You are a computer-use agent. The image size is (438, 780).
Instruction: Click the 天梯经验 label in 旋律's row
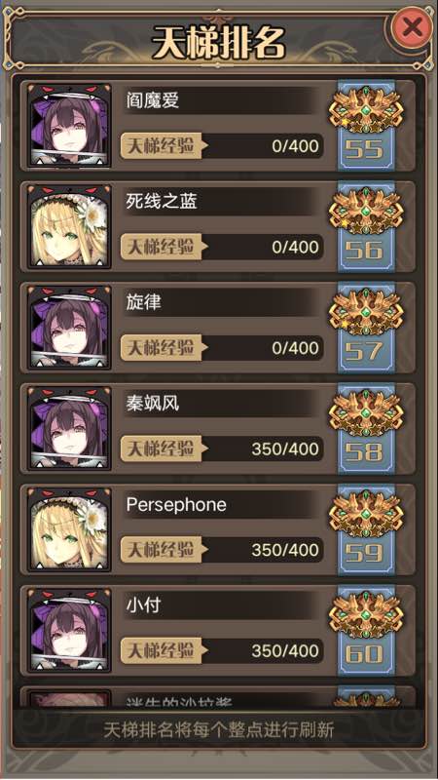tap(161, 348)
